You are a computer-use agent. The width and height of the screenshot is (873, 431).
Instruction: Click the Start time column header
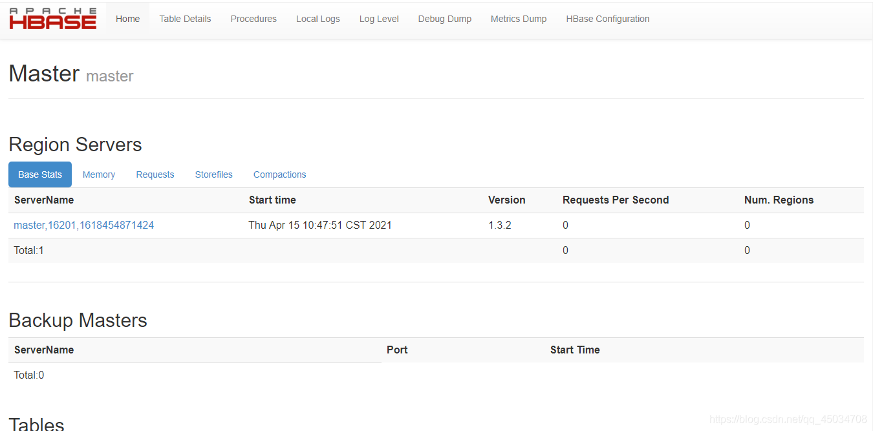pos(272,200)
